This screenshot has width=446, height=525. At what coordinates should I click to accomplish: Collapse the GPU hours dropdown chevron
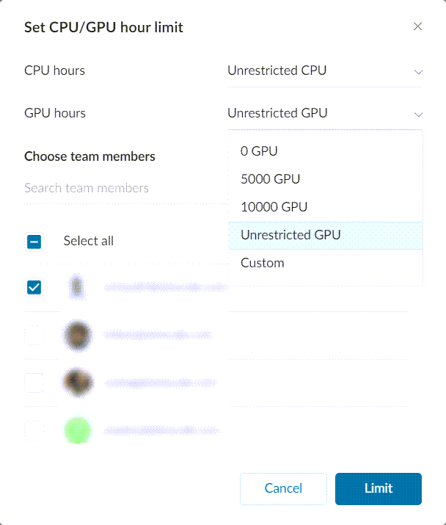coord(418,114)
